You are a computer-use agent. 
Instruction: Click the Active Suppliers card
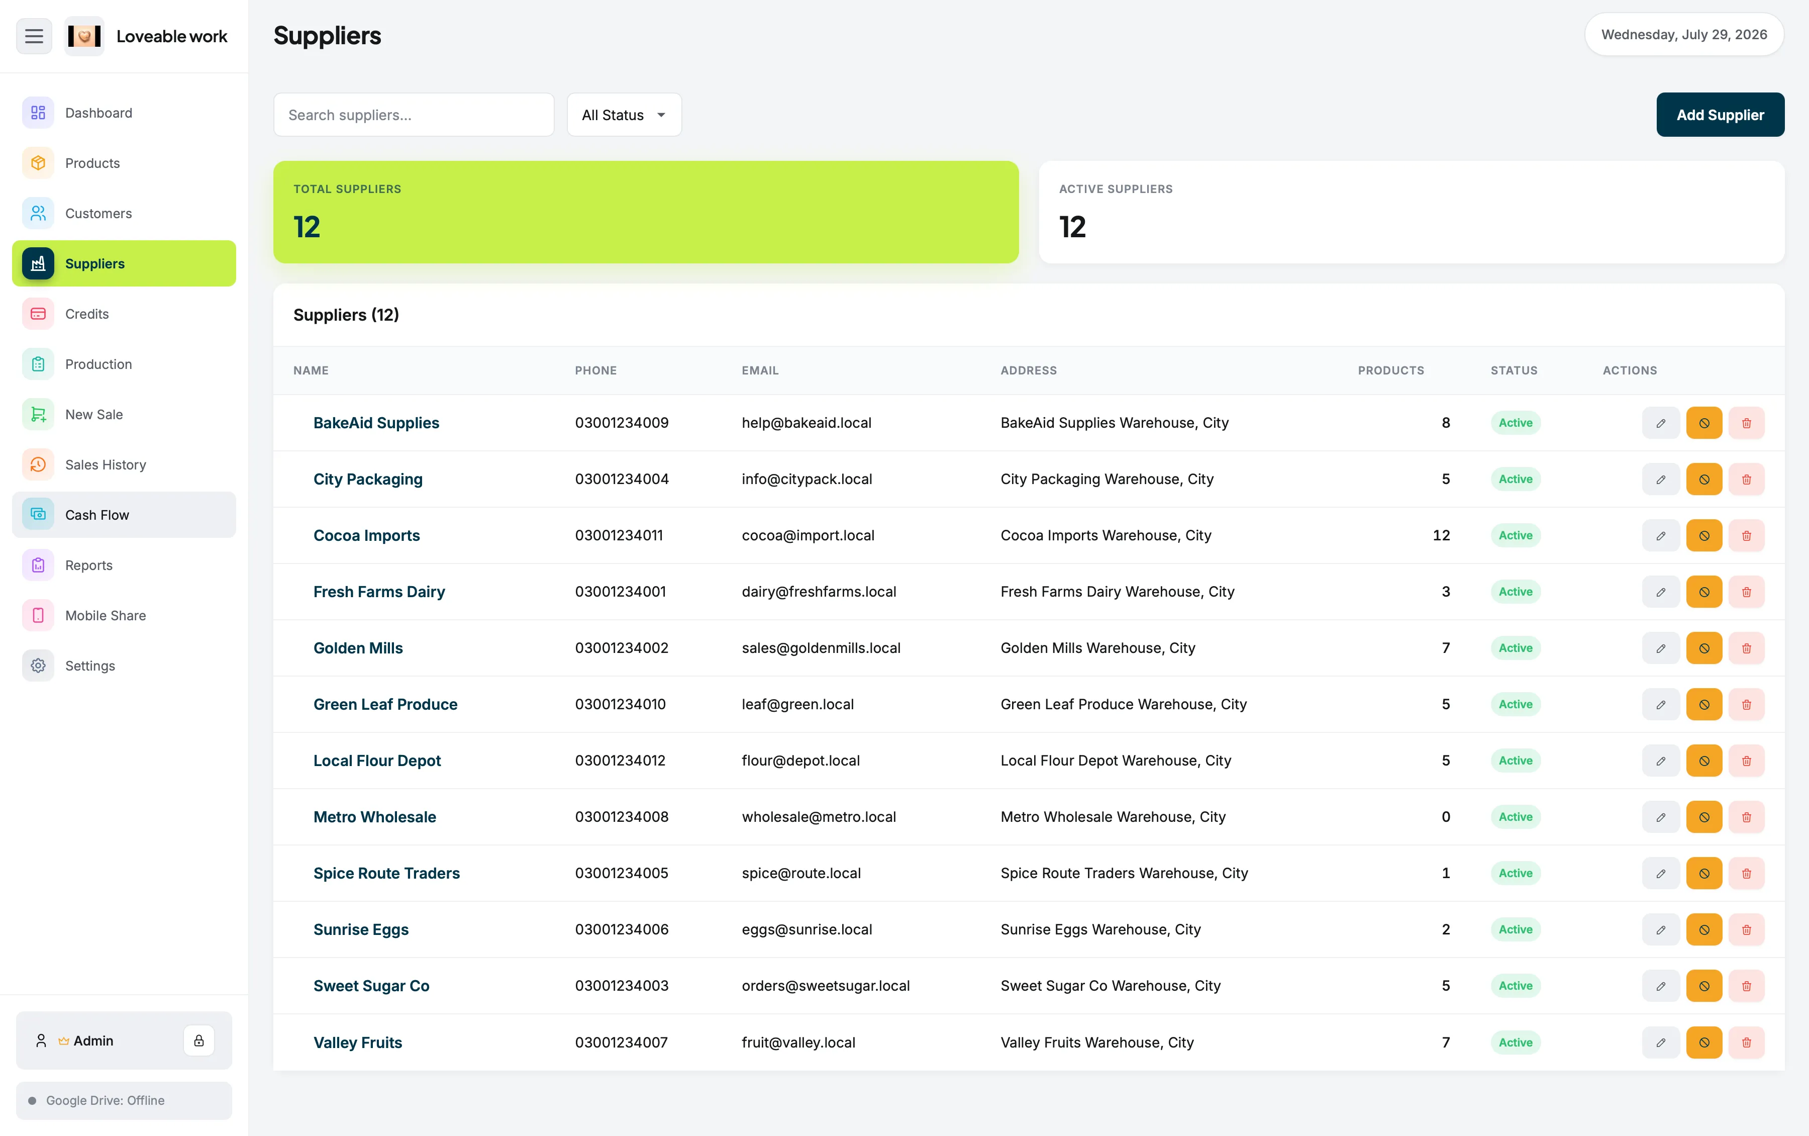tap(1411, 212)
